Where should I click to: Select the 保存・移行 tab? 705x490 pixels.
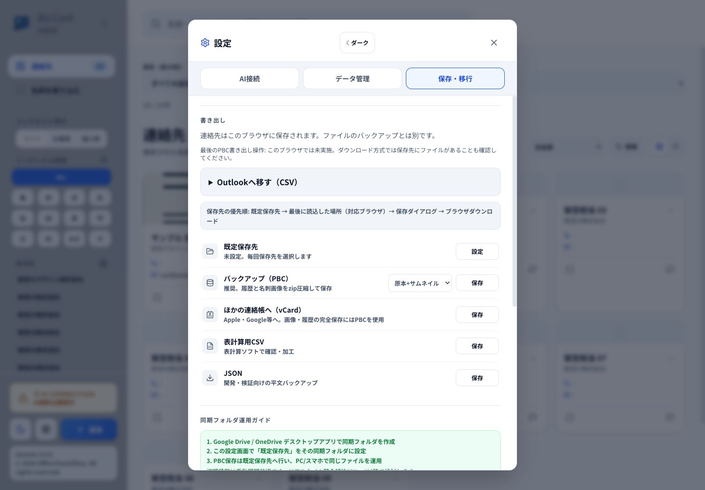pos(455,78)
